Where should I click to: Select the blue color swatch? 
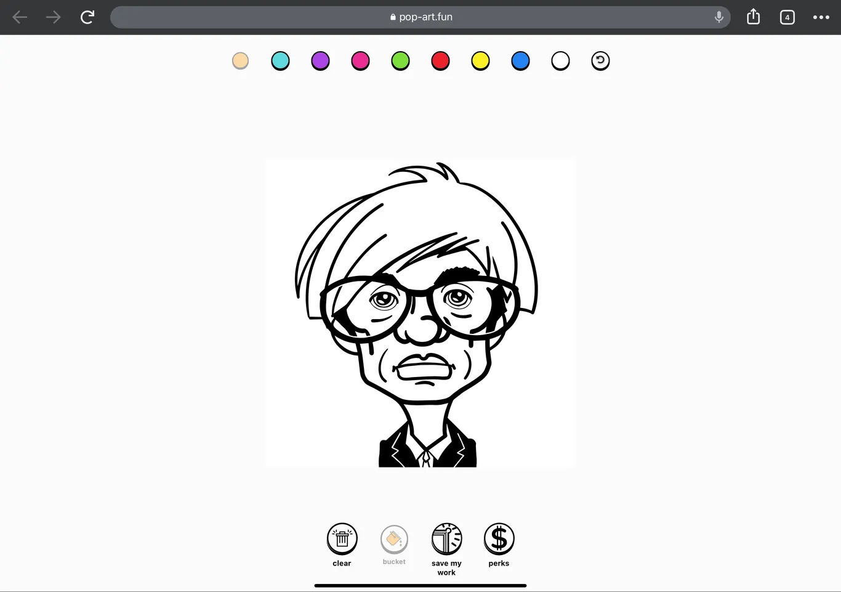tap(520, 60)
